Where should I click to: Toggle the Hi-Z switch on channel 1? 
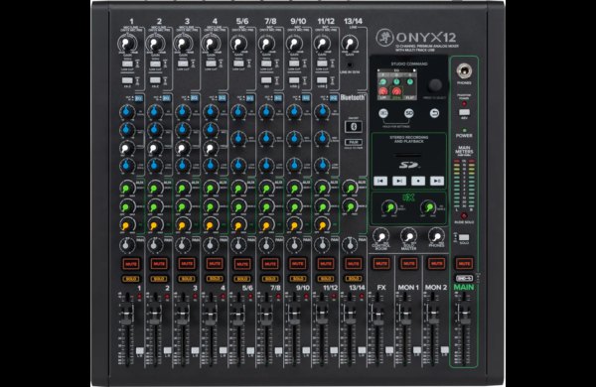(x=127, y=80)
